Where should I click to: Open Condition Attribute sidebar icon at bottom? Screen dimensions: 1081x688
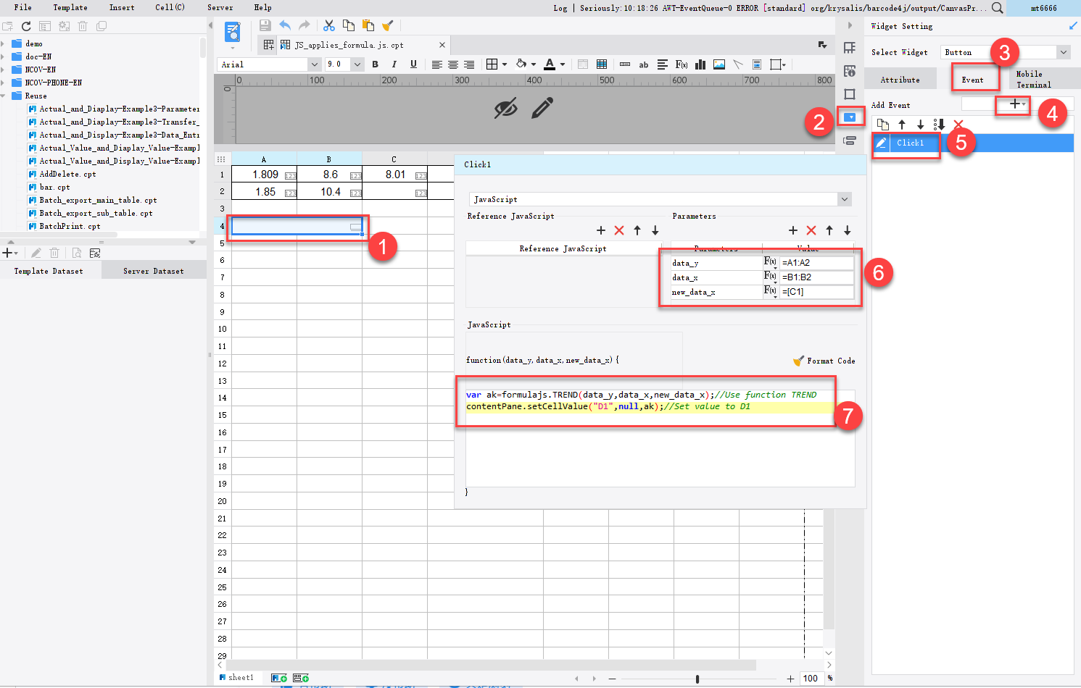tap(850, 140)
